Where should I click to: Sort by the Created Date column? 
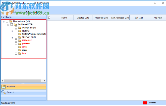pyautogui.click(x=83, y=18)
